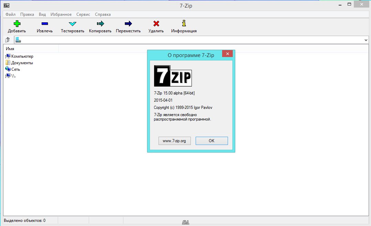The height and width of the screenshot is (226, 371).
Task: Click the Тестировать checkmark icon
Action: coord(73,24)
